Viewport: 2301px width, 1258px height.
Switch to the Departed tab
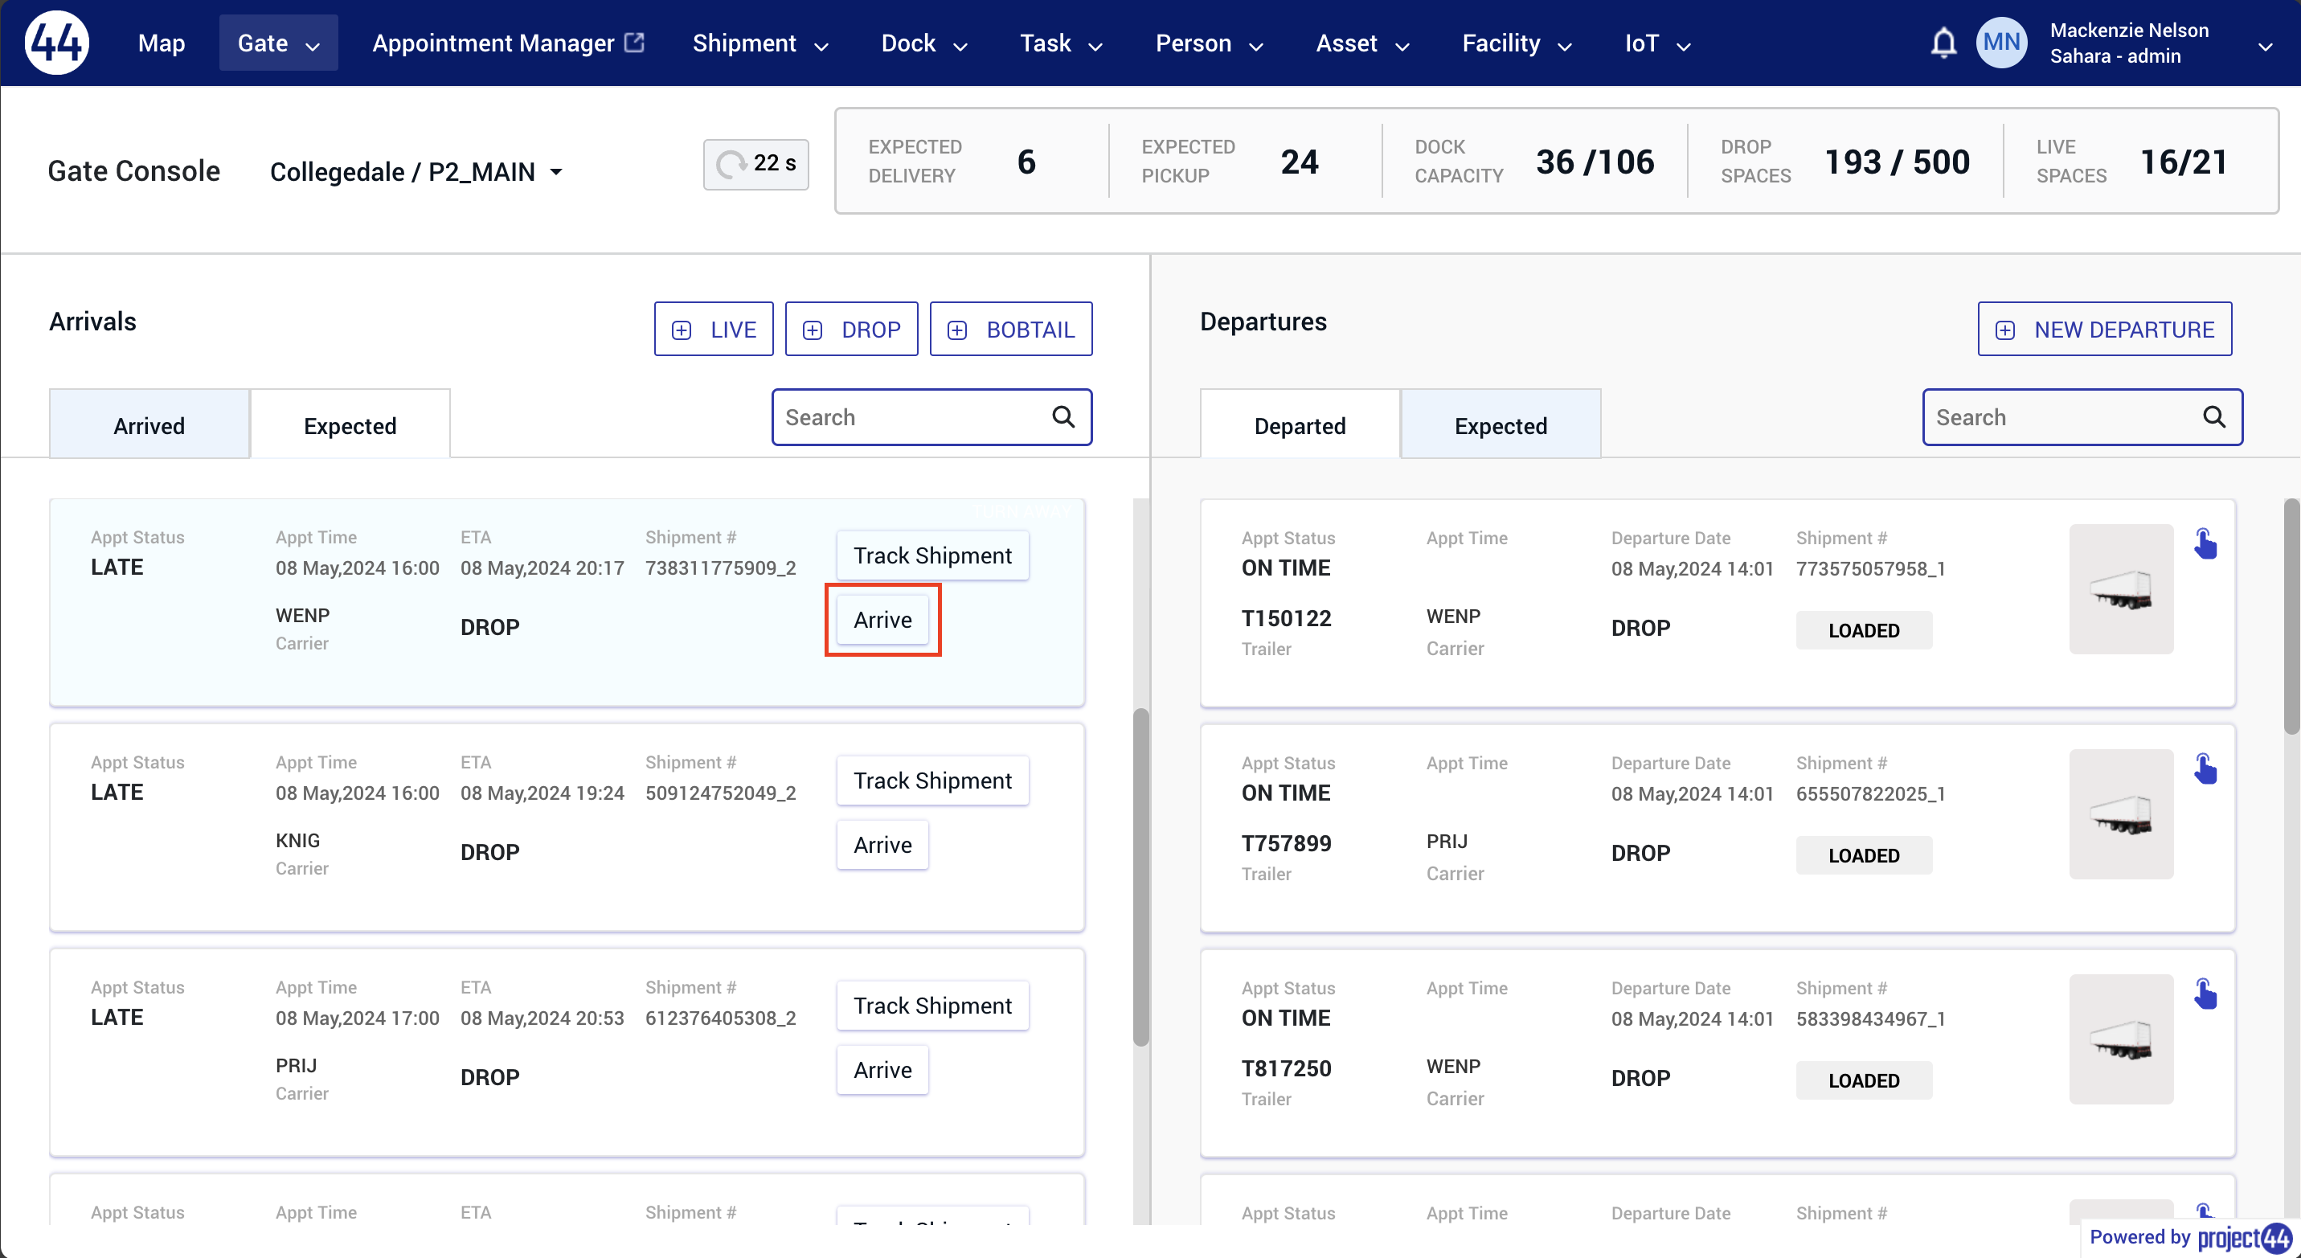coord(1300,424)
